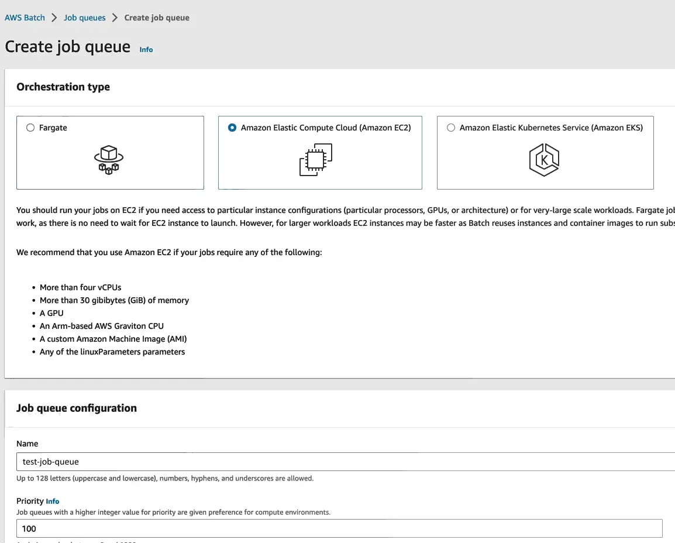
Task: Click the Orchestration type heading
Action: (63, 87)
